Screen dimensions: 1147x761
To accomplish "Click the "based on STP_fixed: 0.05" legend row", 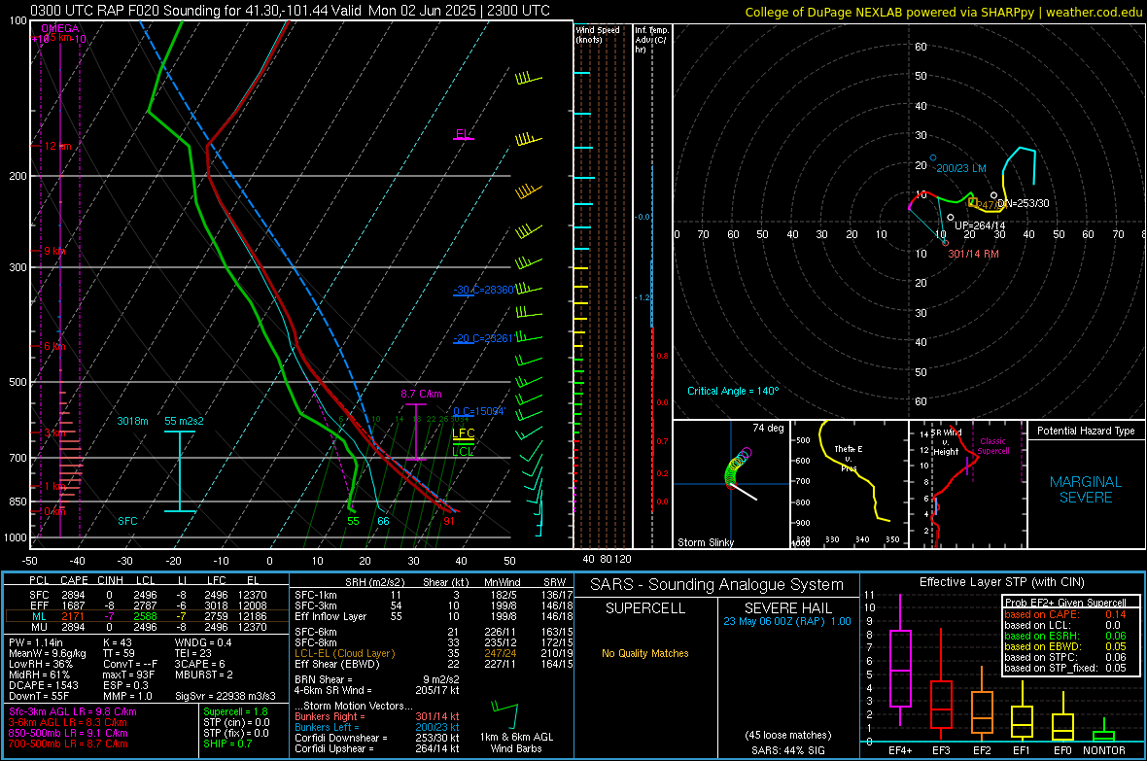I will pos(1065,668).
